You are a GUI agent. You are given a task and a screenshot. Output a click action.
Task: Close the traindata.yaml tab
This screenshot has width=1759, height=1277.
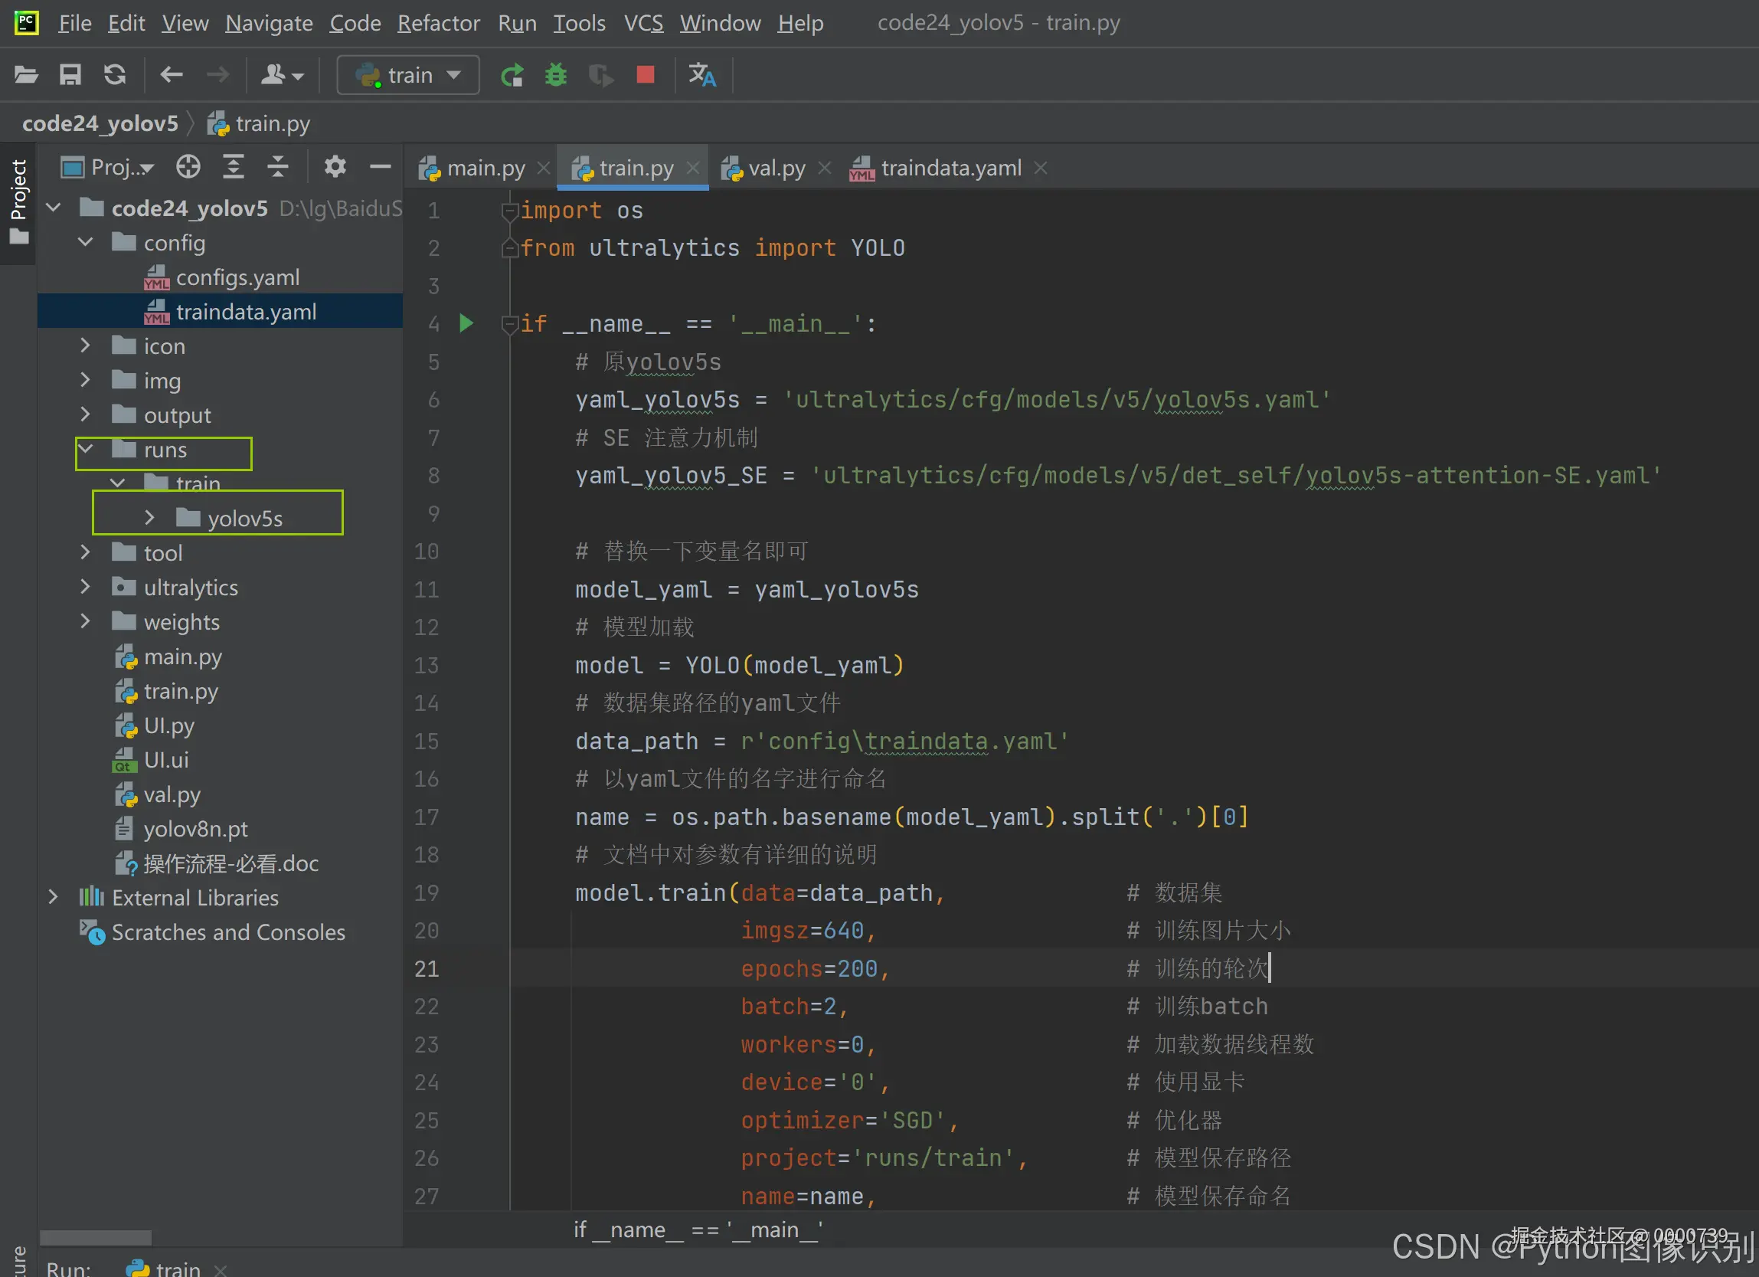(1040, 169)
